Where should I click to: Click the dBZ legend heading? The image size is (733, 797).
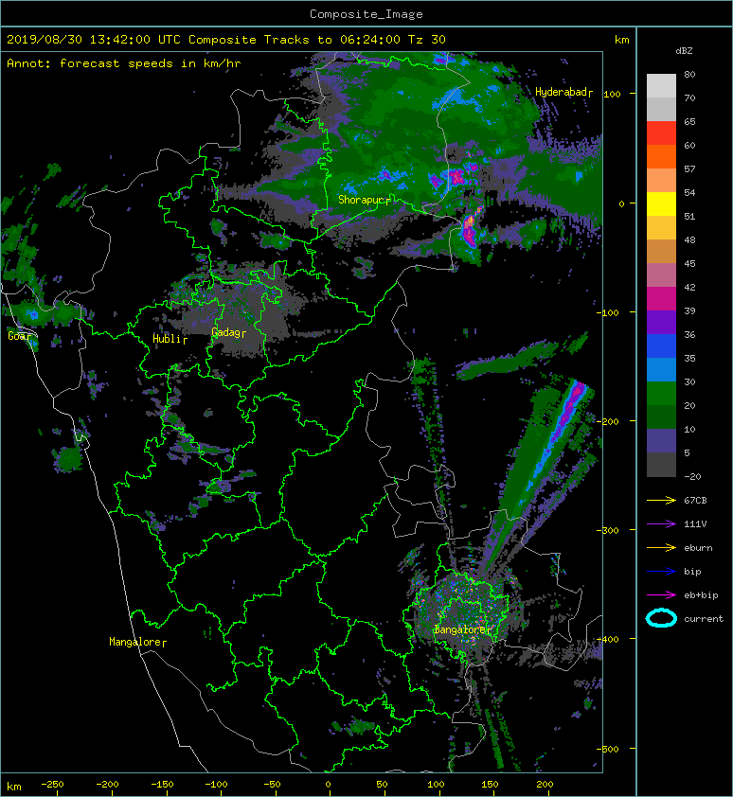[x=684, y=51]
